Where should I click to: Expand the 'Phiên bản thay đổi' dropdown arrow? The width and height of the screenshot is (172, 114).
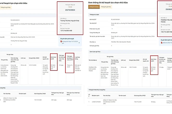pos(112,29)
